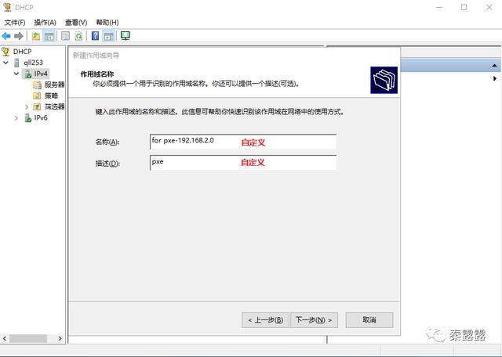Select the 策略 tree item label
Screen dimensions: 502x357
(51, 96)
